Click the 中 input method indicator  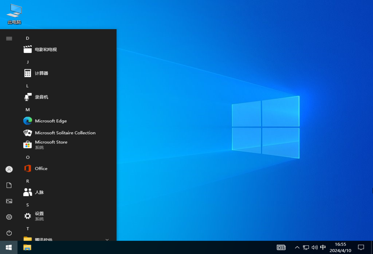[x=323, y=247]
